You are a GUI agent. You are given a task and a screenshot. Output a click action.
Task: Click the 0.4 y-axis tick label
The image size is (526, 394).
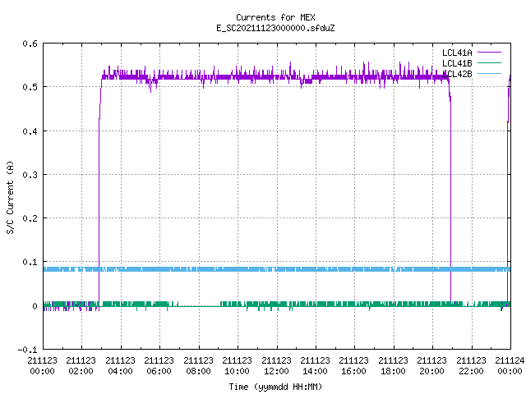[x=30, y=131]
